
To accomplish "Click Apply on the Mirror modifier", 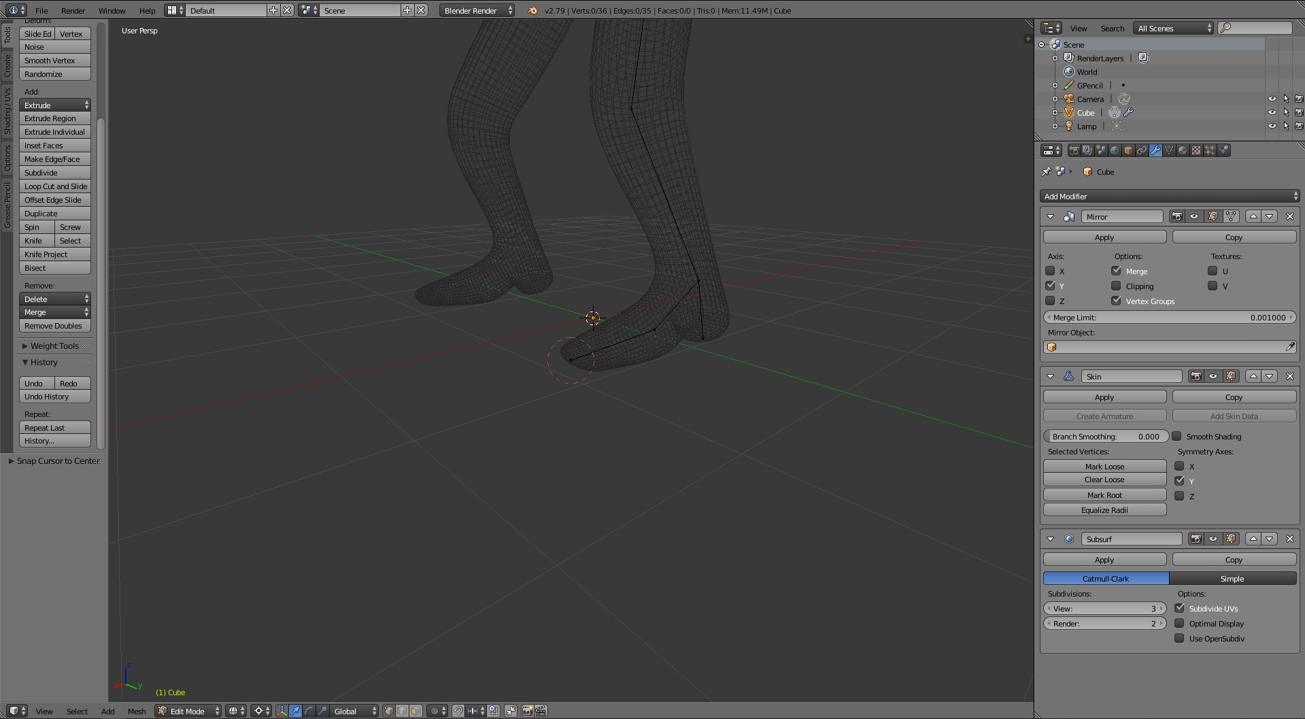I will [1104, 237].
